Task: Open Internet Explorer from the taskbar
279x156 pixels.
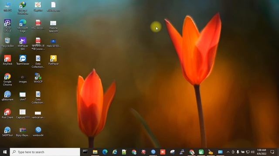Action: tap(115, 152)
